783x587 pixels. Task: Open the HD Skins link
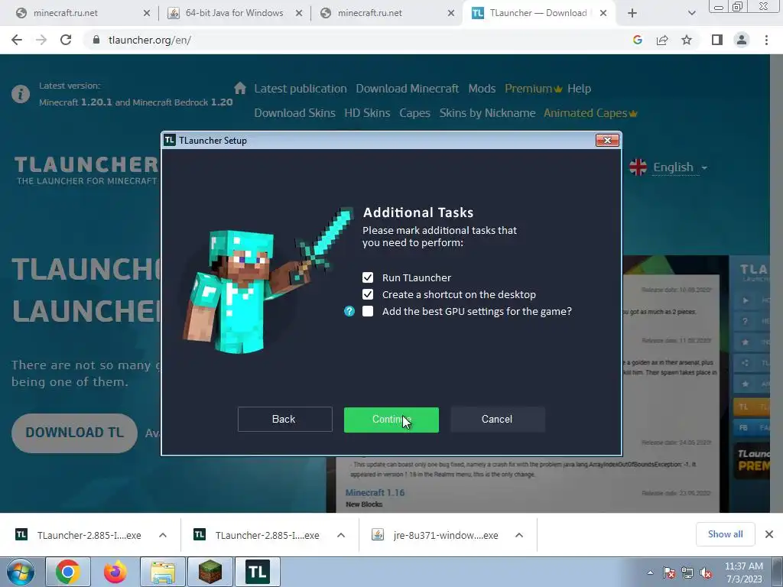[x=367, y=113]
